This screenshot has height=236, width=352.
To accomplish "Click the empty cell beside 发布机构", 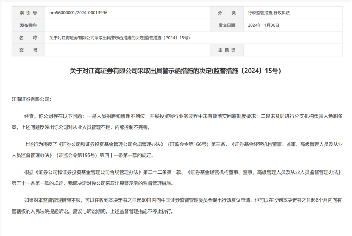I will 127,25.
